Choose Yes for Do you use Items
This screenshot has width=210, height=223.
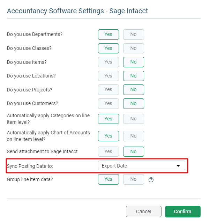(x=108, y=62)
